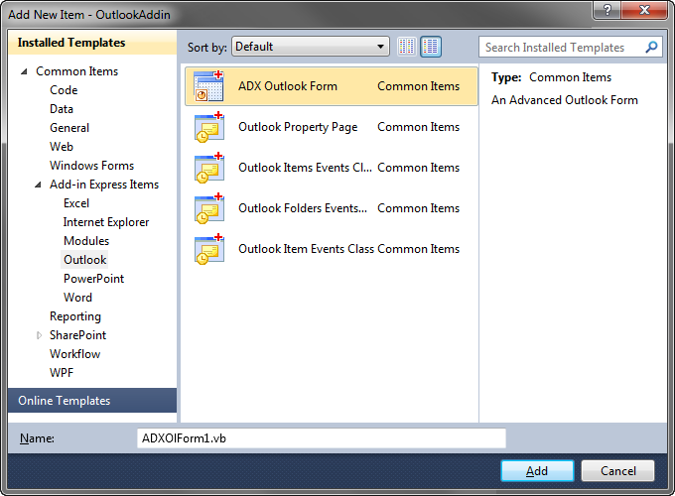Select the Code category
This screenshot has width=675, height=496.
64,90
